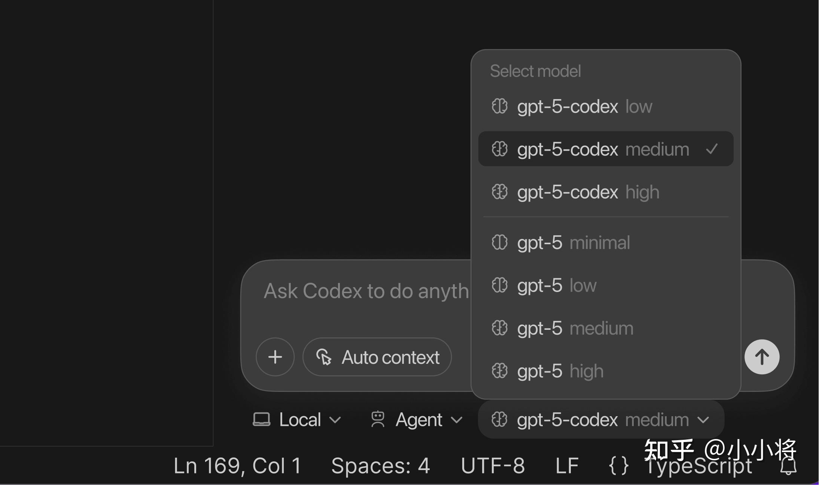Click the brain icon on the model selector bar
819x485 pixels.
click(x=500, y=419)
